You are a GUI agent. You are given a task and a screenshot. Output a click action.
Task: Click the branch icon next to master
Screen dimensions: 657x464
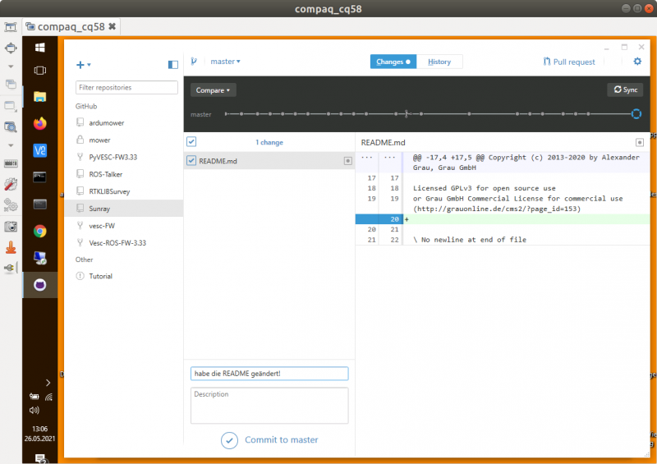pos(194,62)
